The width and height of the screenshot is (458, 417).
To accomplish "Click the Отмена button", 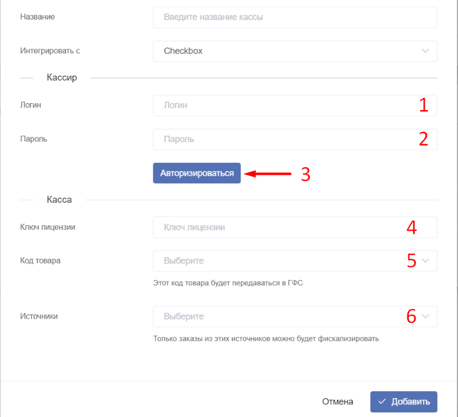I will (337, 402).
